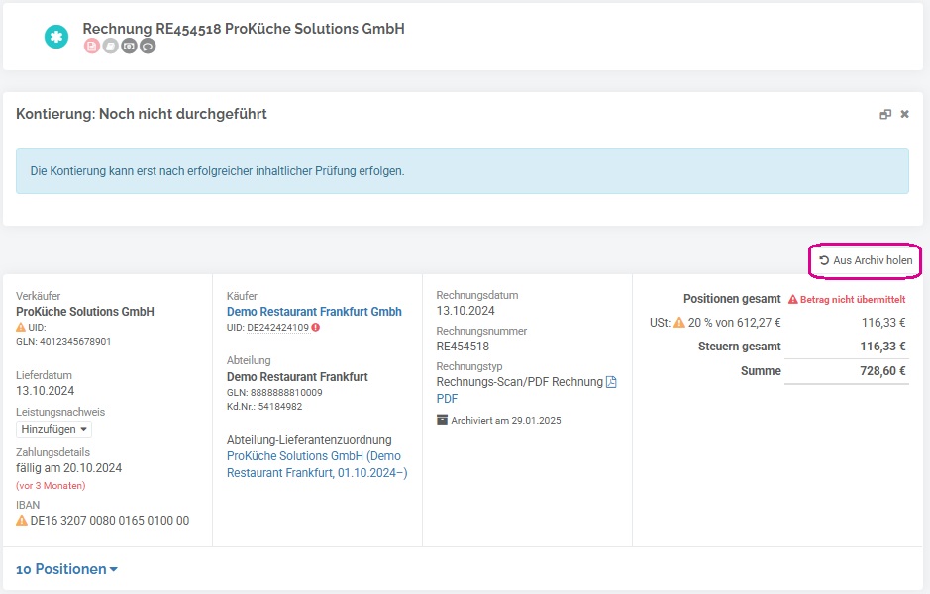Expand the 10 Positionen section
This screenshot has width=930, height=594.
click(67, 569)
